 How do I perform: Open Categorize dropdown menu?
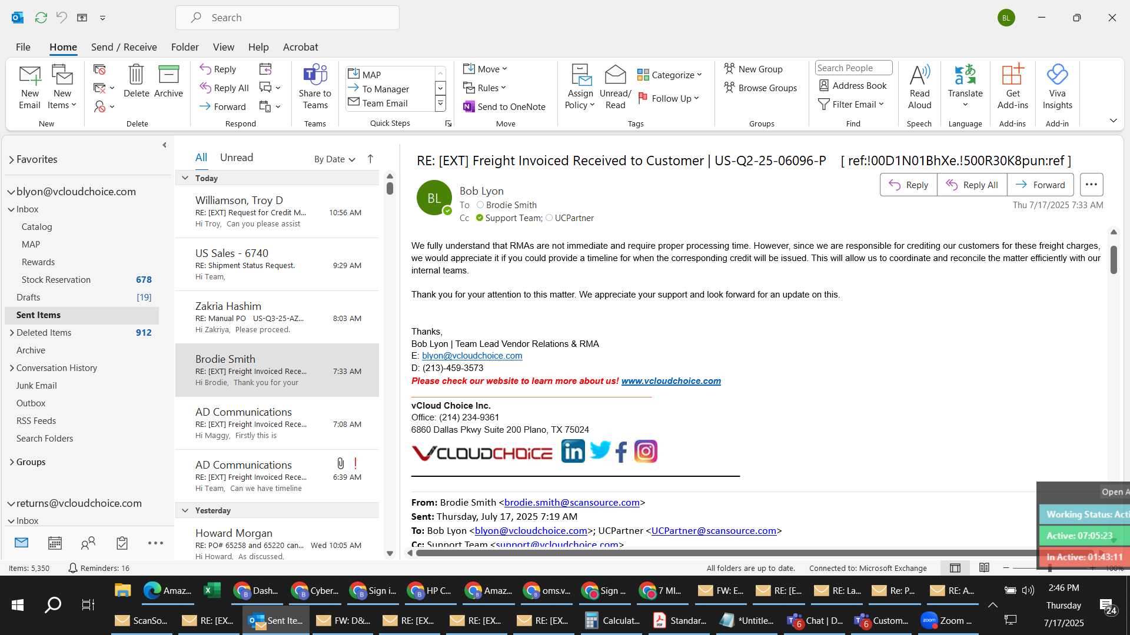pos(670,75)
